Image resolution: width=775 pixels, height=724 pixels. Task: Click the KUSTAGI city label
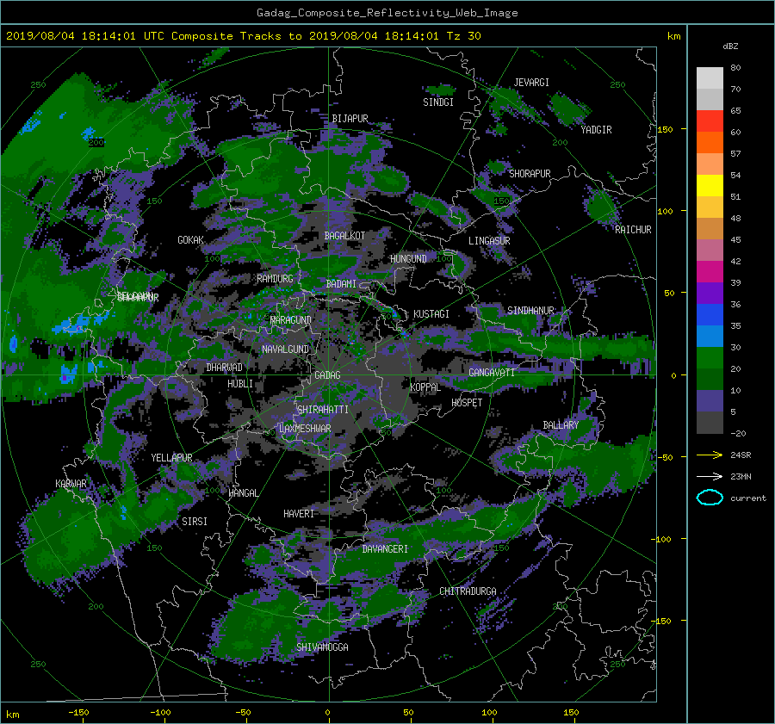coord(431,314)
